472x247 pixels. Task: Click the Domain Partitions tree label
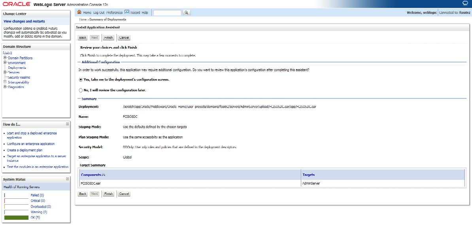tap(20, 58)
